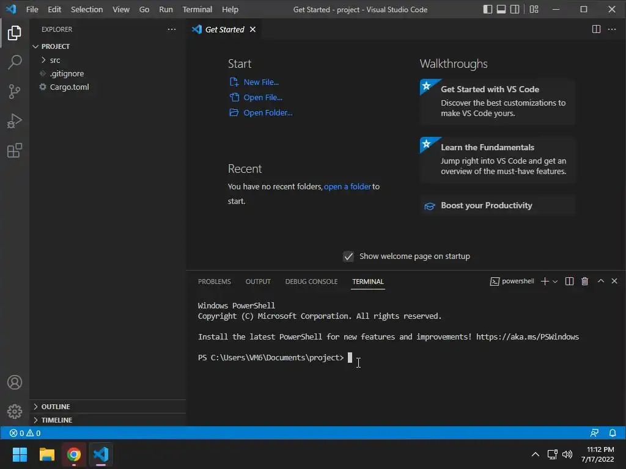
Task: Click the PowerShell terminal prompt line
Action: (271, 358)
